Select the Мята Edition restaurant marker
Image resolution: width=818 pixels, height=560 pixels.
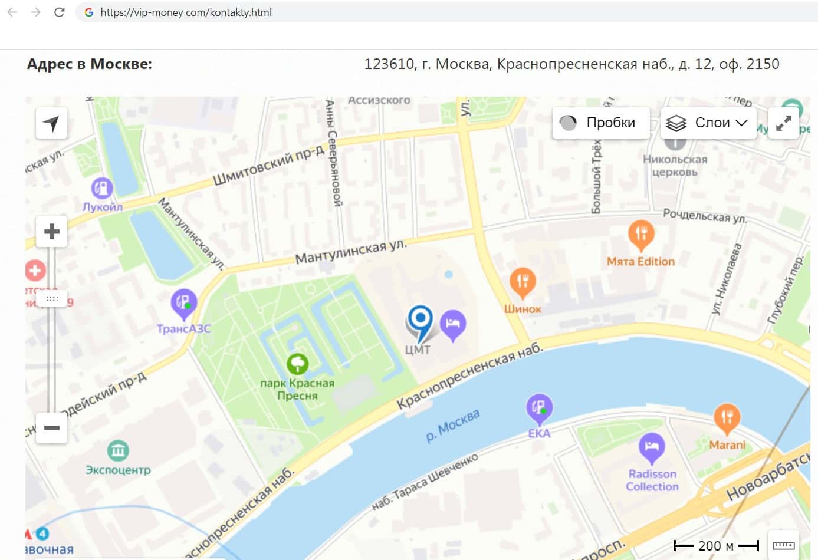[641, 235]
